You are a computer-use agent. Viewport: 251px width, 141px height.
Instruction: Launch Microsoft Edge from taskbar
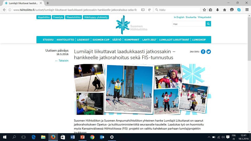tap(33, 137)
